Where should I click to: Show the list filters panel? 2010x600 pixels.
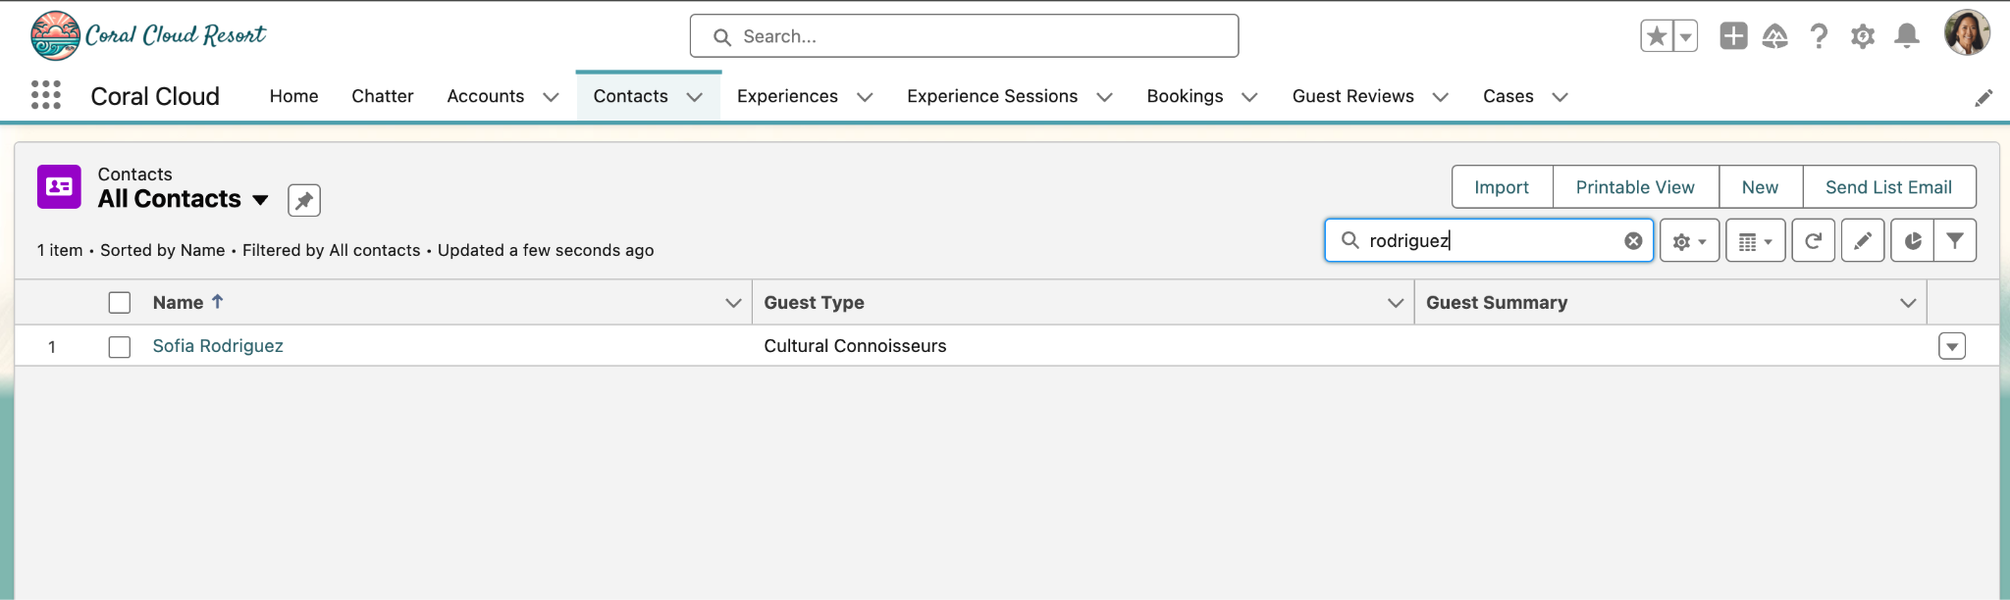tap(1954, 241)
